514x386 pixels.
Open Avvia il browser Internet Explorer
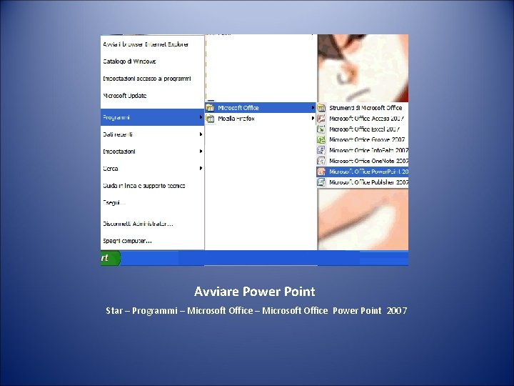pos(146,44)
